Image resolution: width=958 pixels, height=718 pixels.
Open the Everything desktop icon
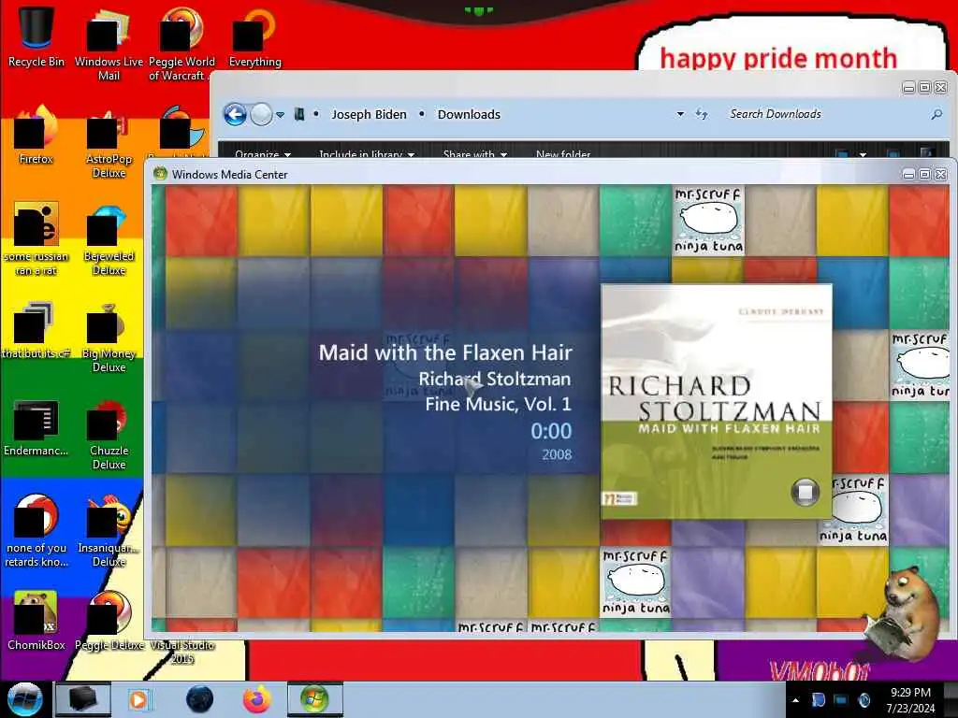click(x=254, y=36)
